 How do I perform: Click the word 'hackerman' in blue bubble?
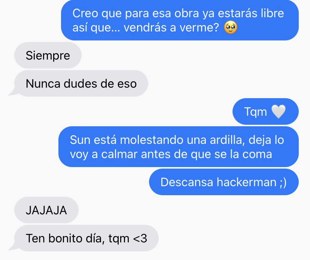point(246,182)
